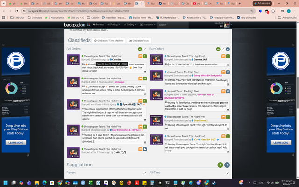This screenshot has width=299, height=187.
Task: Click Learn More on left PlayStation ad
Action: [15, 142]
